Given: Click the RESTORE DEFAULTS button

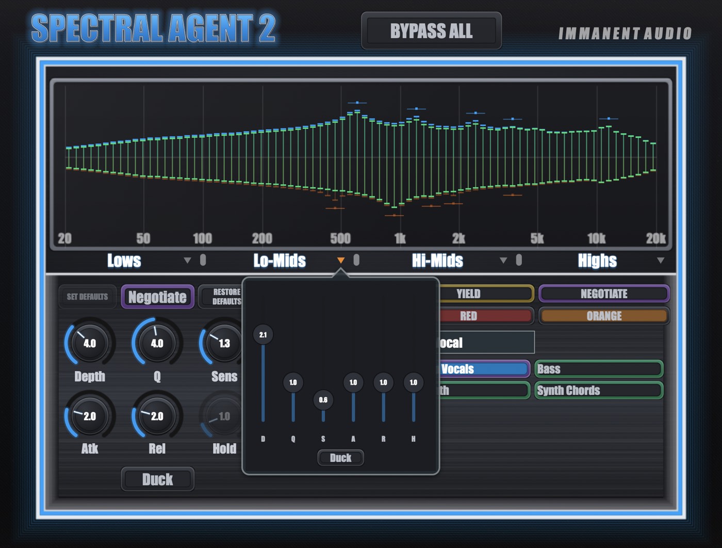Looking at the screenshot, I should click(221, 297).
